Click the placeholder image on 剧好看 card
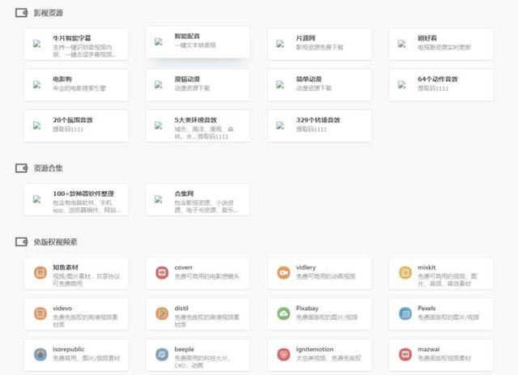The height and width of the screenshot is (375, 518). [x=401, y=44]
